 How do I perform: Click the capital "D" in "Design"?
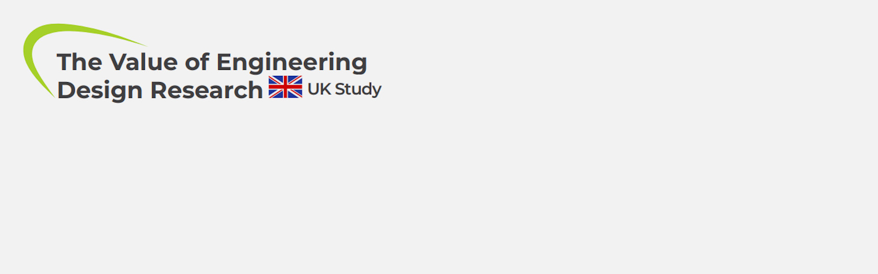(66, 90)
